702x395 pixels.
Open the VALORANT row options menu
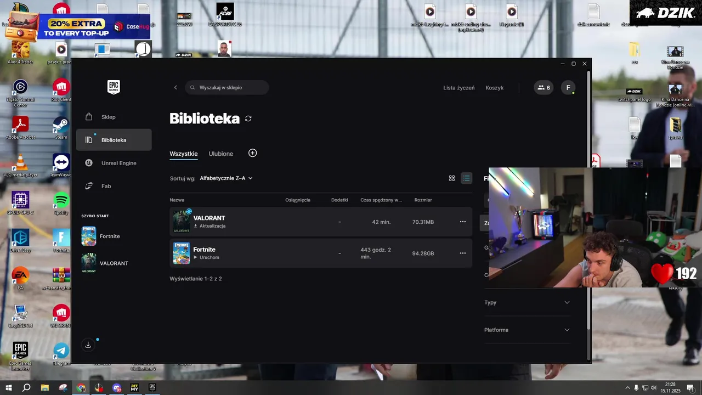point(462,222)
